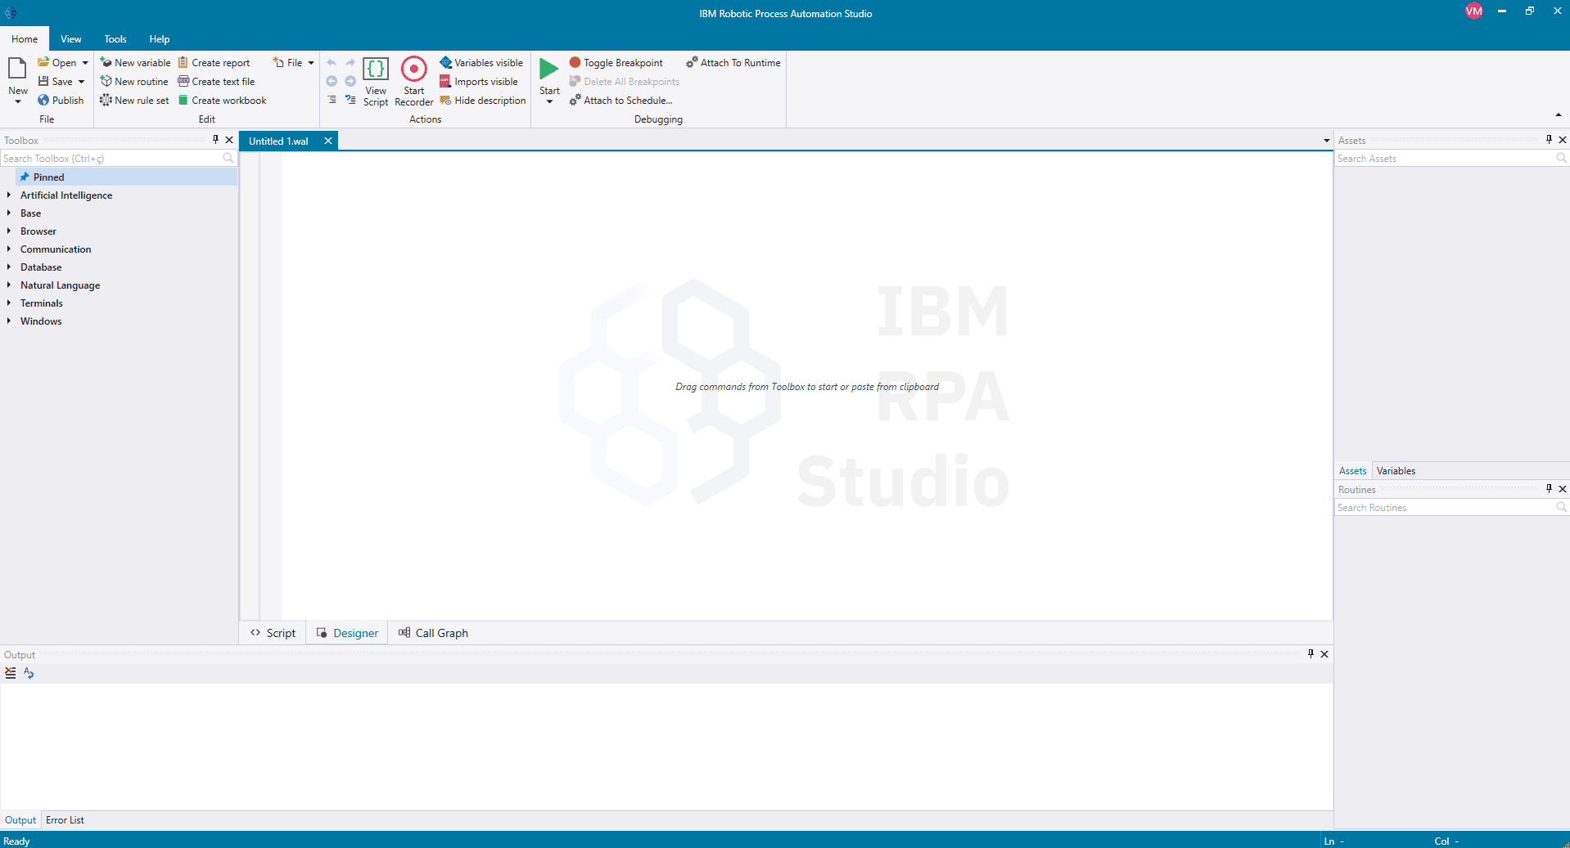Select the Terminals category

coord(41,303)
